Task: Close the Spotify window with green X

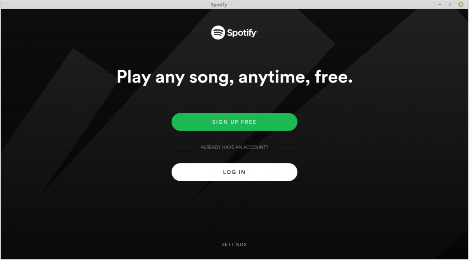Action: (x=461, y=5)
